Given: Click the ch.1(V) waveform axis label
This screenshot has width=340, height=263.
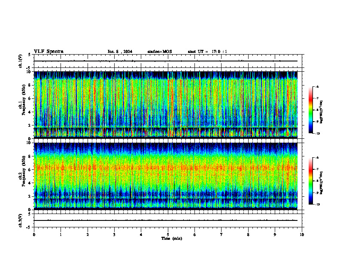Looking at the screenshot, I should [20, 61].
